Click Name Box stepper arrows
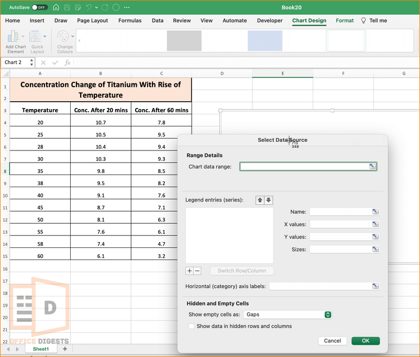This screenshot has height=357, width=420. 31,62
